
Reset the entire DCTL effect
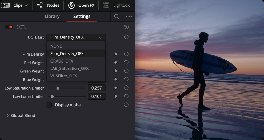pos(126,27)
